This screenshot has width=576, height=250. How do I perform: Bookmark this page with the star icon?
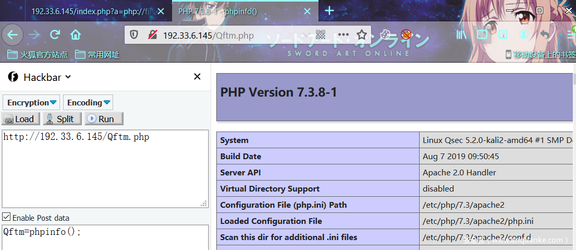tap(362, 35)
